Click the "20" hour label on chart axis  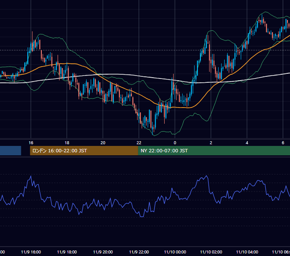click(103, 143)
